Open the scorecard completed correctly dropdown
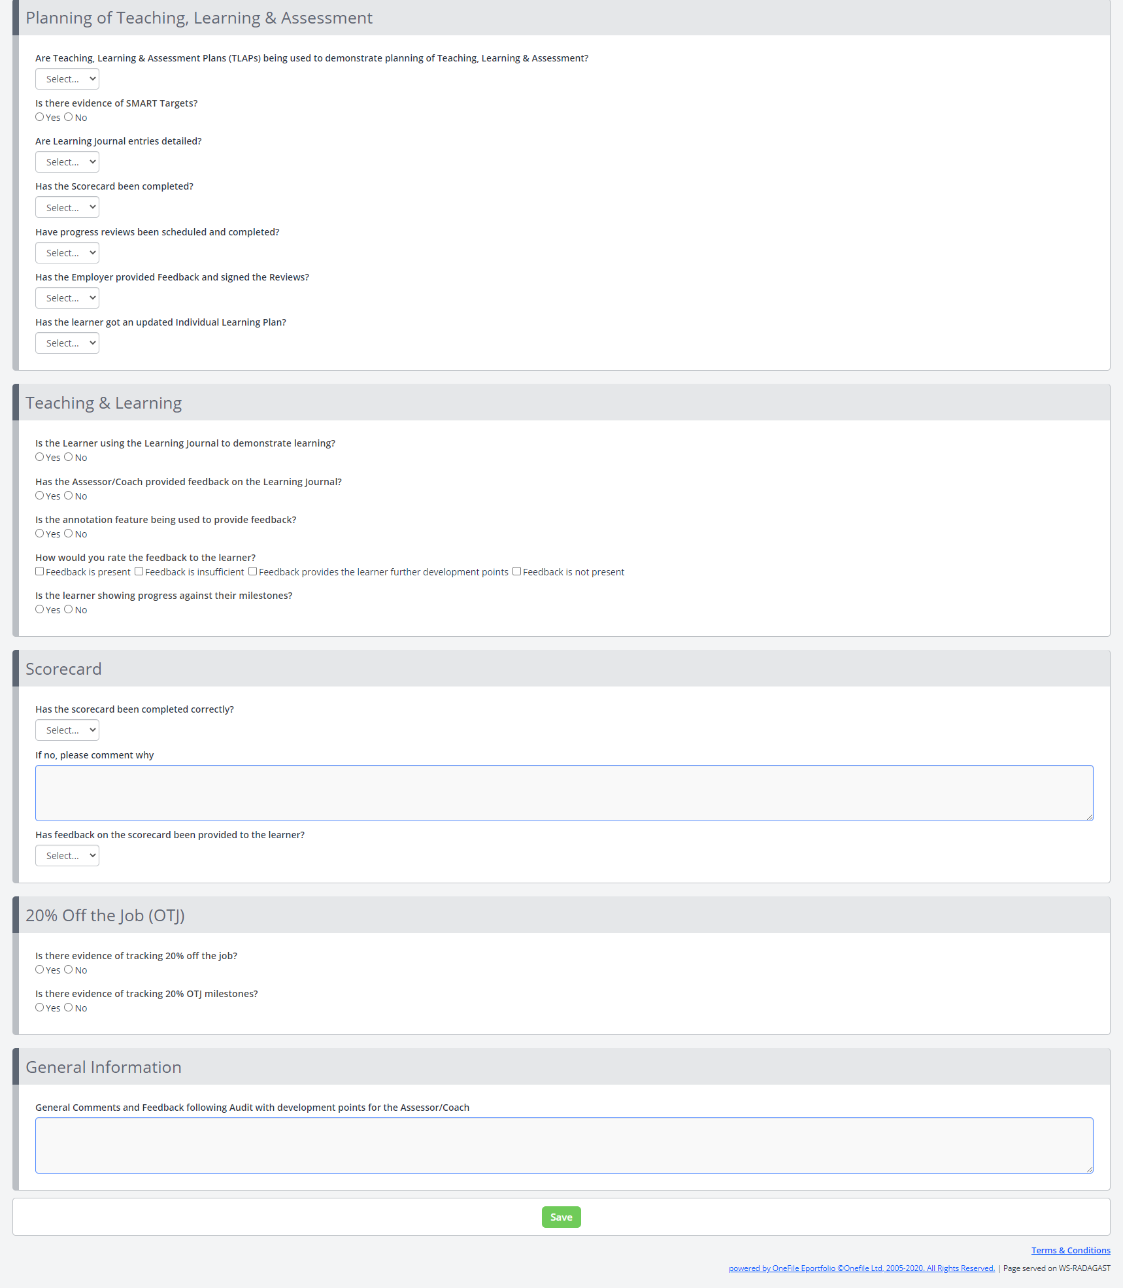 point(67,730)
